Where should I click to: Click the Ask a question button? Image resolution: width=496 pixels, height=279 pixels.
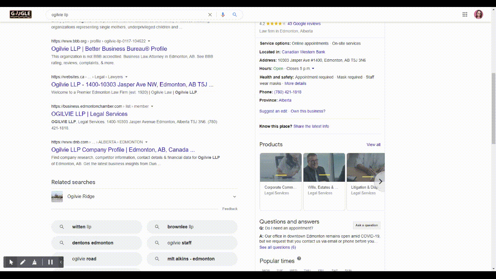tap(366, 225)
